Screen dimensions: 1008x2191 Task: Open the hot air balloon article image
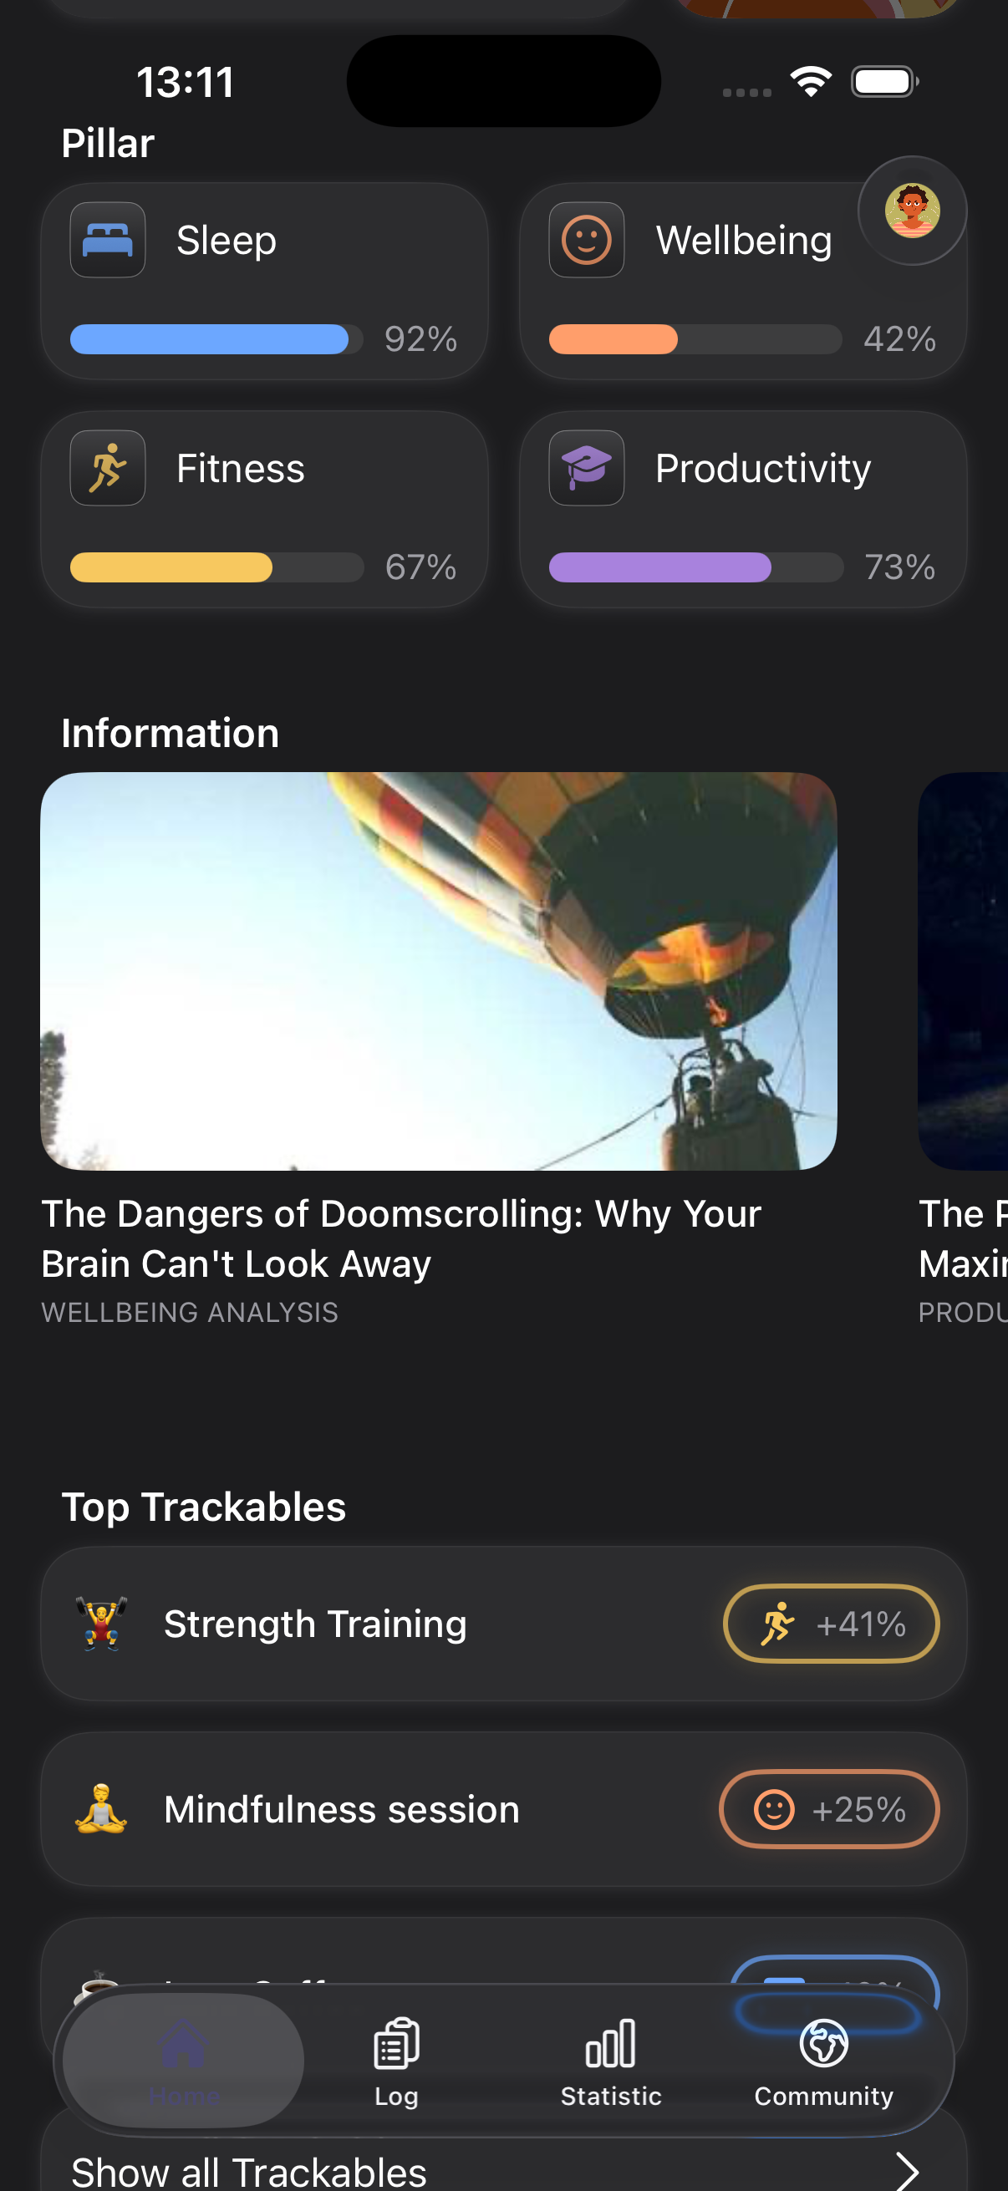[438, 970]
